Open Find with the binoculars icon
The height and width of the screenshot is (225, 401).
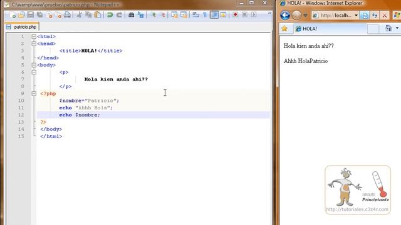[131, 15]
